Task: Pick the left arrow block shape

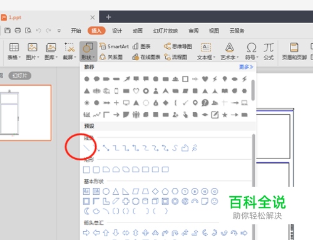Action: (96, 232)
